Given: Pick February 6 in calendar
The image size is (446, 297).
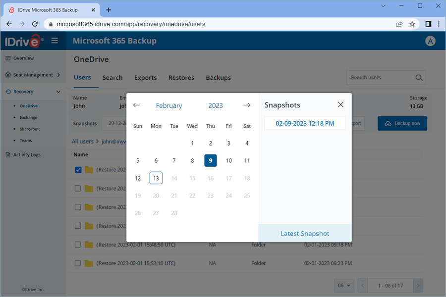Looking at the screenshot, I should [156, 160].
